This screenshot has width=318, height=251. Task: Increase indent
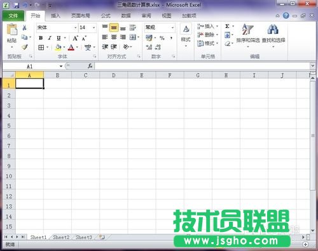point(114,47)
